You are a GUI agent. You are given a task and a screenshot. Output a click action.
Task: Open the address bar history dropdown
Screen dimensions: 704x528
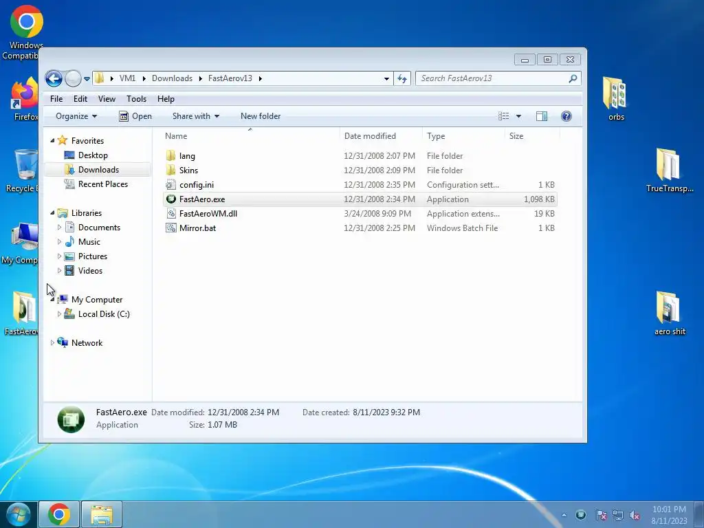(x=386, y=78)
